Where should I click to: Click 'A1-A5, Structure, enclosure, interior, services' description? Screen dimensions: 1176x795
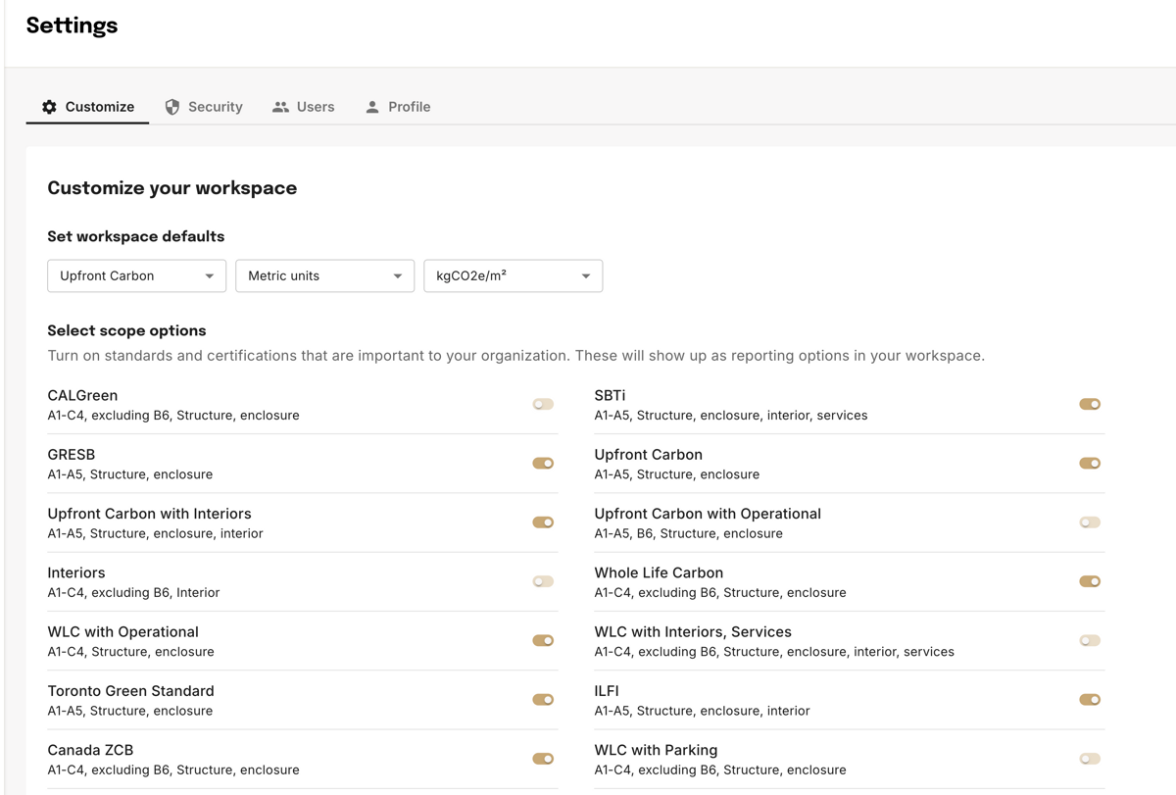(731, 416)
